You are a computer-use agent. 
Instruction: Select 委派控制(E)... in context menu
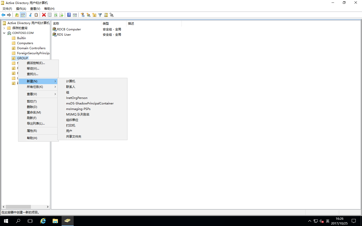38,63
